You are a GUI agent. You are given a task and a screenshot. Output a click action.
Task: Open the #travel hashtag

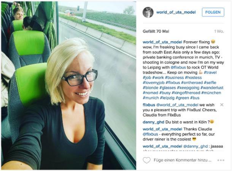click(210, 72)
